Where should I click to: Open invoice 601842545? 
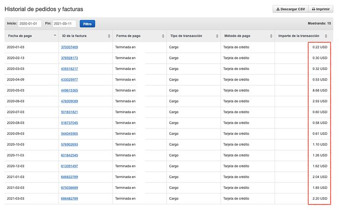(69, 155)
